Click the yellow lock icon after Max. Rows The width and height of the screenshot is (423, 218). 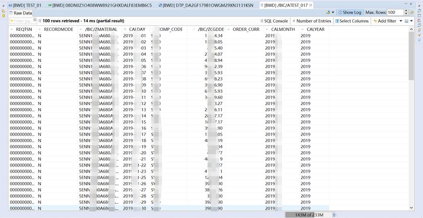point(412,12)
